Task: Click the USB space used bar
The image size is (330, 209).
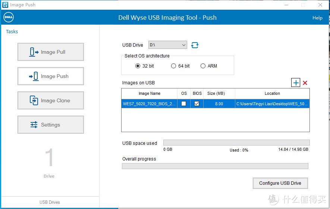Action: pos(236,143)
